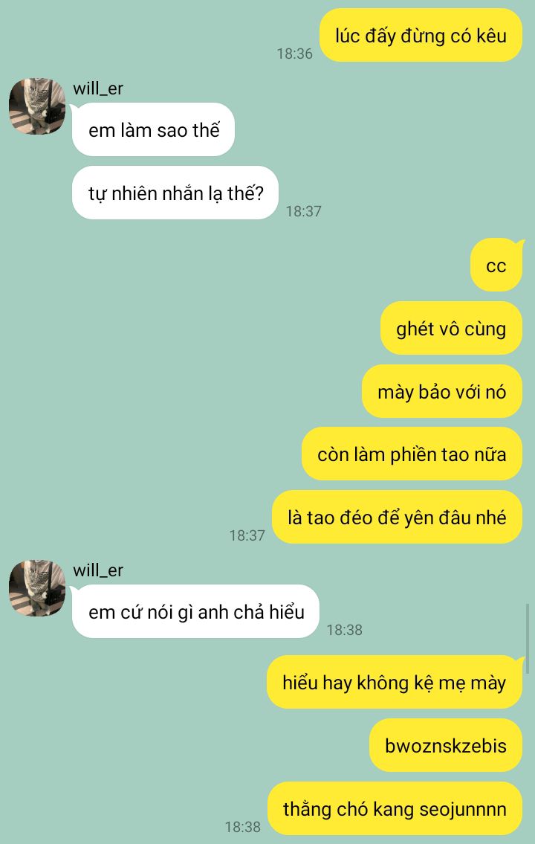
Task: Tap the 'em cứ nói gì anh chả hiểu' message
Action: (196, 611)
